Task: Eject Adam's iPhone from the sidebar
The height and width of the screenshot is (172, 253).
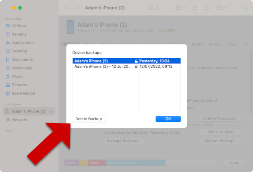Action: coord(51,112)
